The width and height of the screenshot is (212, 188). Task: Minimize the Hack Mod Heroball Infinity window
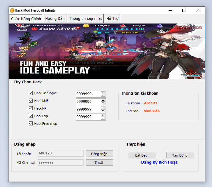point(170,10)
